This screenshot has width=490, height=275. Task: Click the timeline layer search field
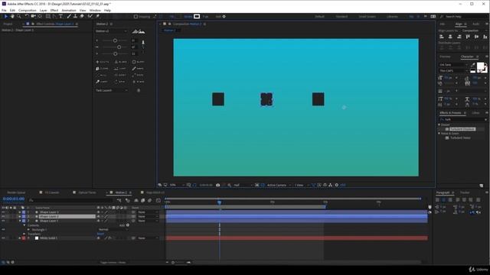tap(70, 200)
